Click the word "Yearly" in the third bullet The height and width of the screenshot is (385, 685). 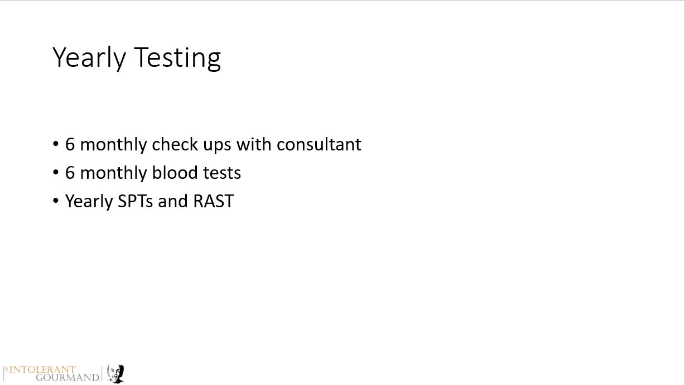pos(89,201)
